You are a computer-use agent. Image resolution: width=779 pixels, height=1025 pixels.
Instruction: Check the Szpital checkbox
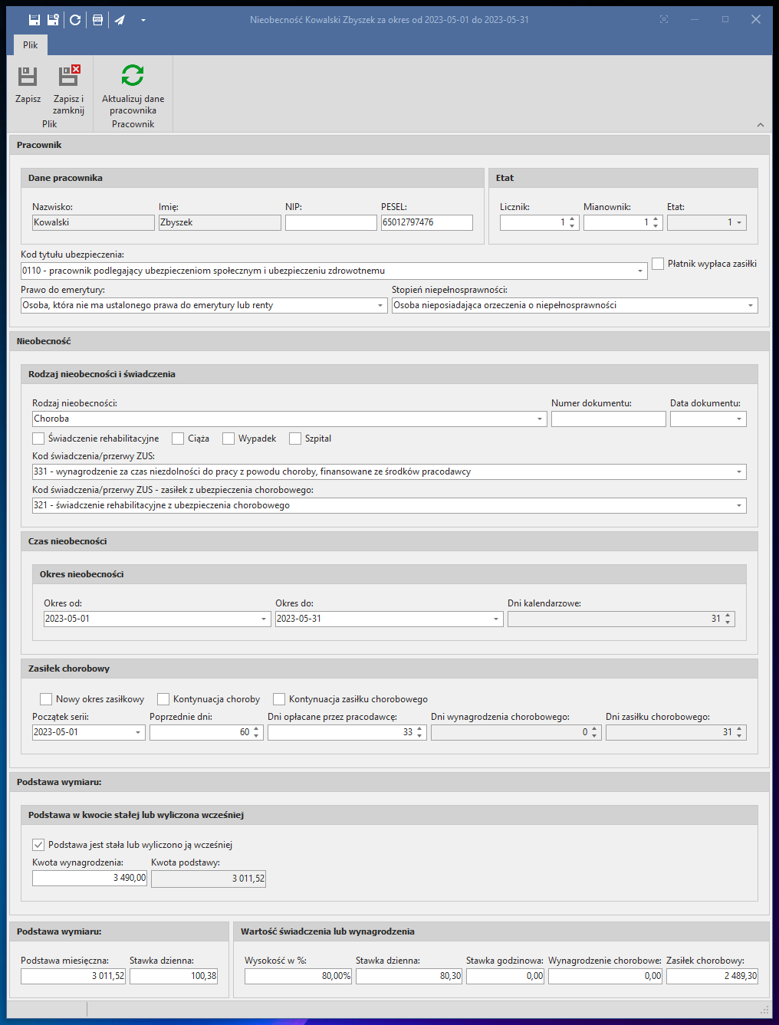tap(295, 439)
